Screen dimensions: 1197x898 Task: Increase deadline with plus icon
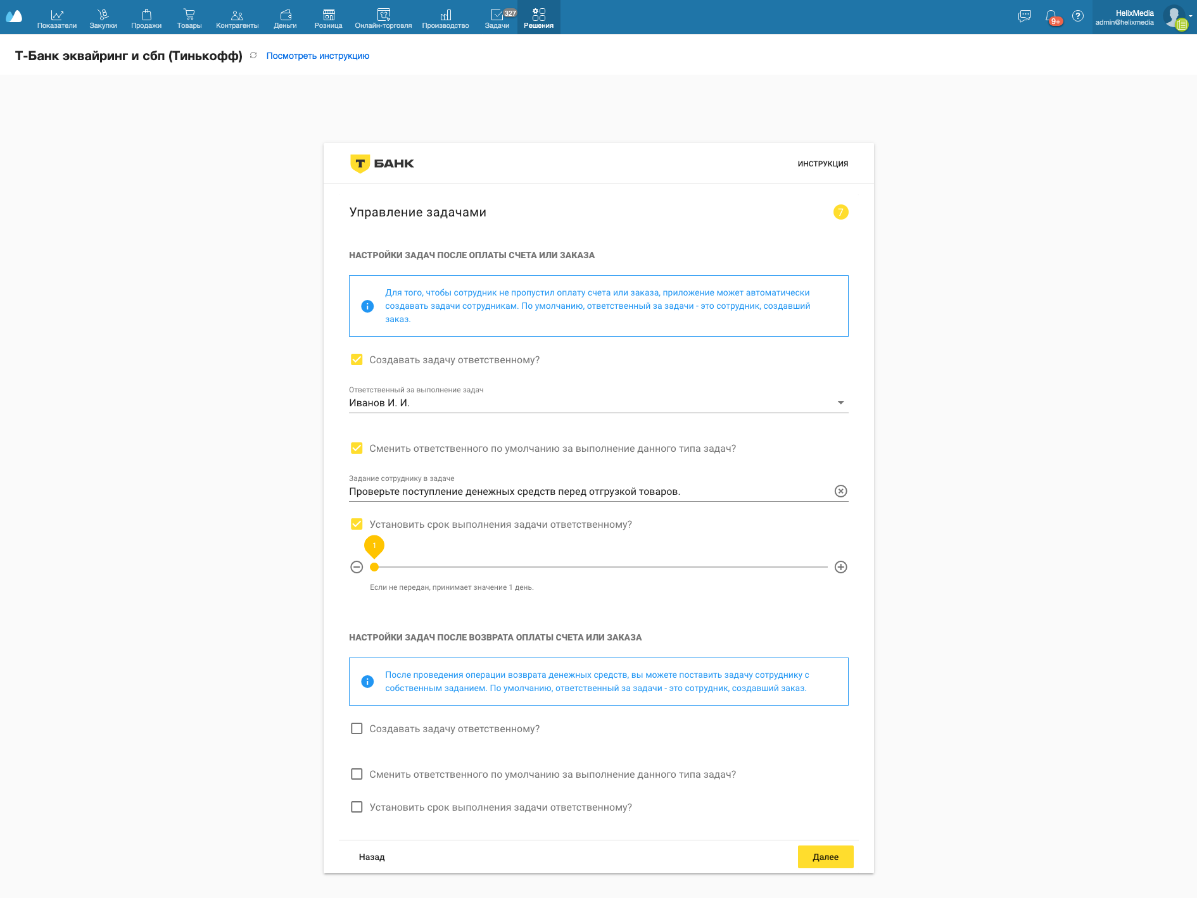point(840,567)
